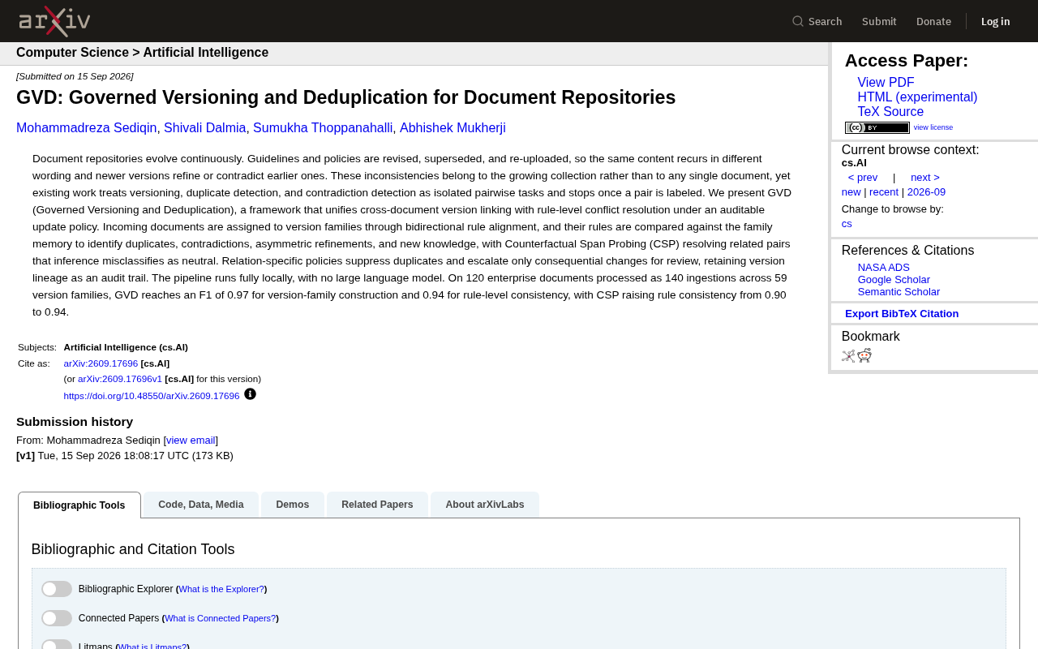Click the v1 submission timestamp line

[x=125, y=456]
